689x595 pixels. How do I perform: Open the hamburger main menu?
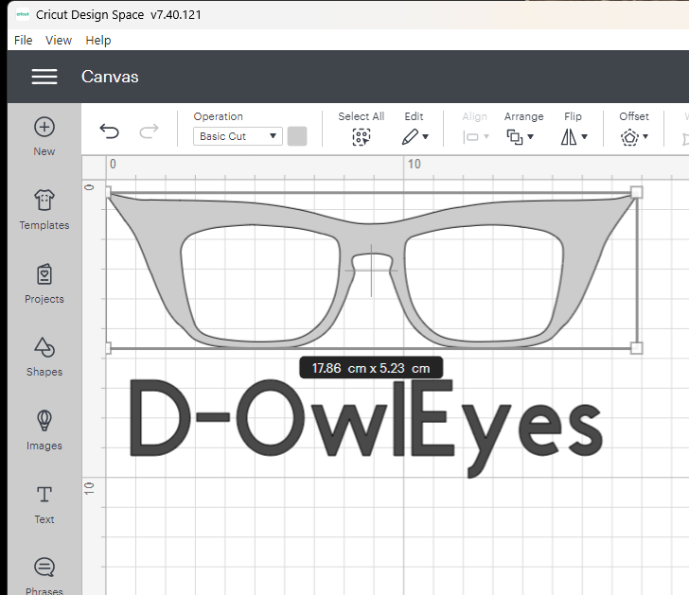pos(44,77)
